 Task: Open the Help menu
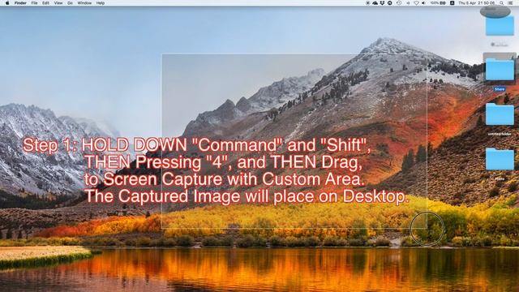101,3
